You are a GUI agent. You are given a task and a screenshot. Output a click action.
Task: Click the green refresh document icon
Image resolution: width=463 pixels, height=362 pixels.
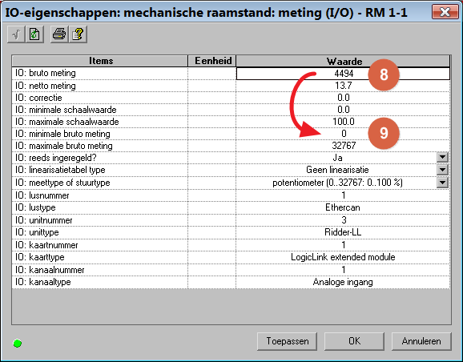[x=34, y=34]
